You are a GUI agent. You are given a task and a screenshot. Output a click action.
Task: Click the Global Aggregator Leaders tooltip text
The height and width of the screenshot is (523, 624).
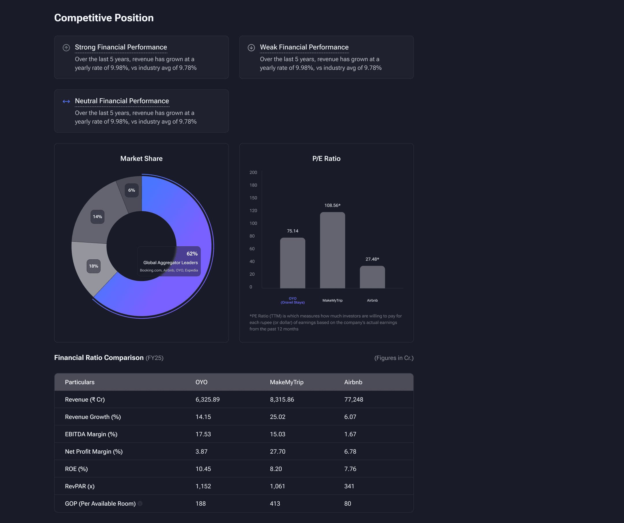[170, 263]
